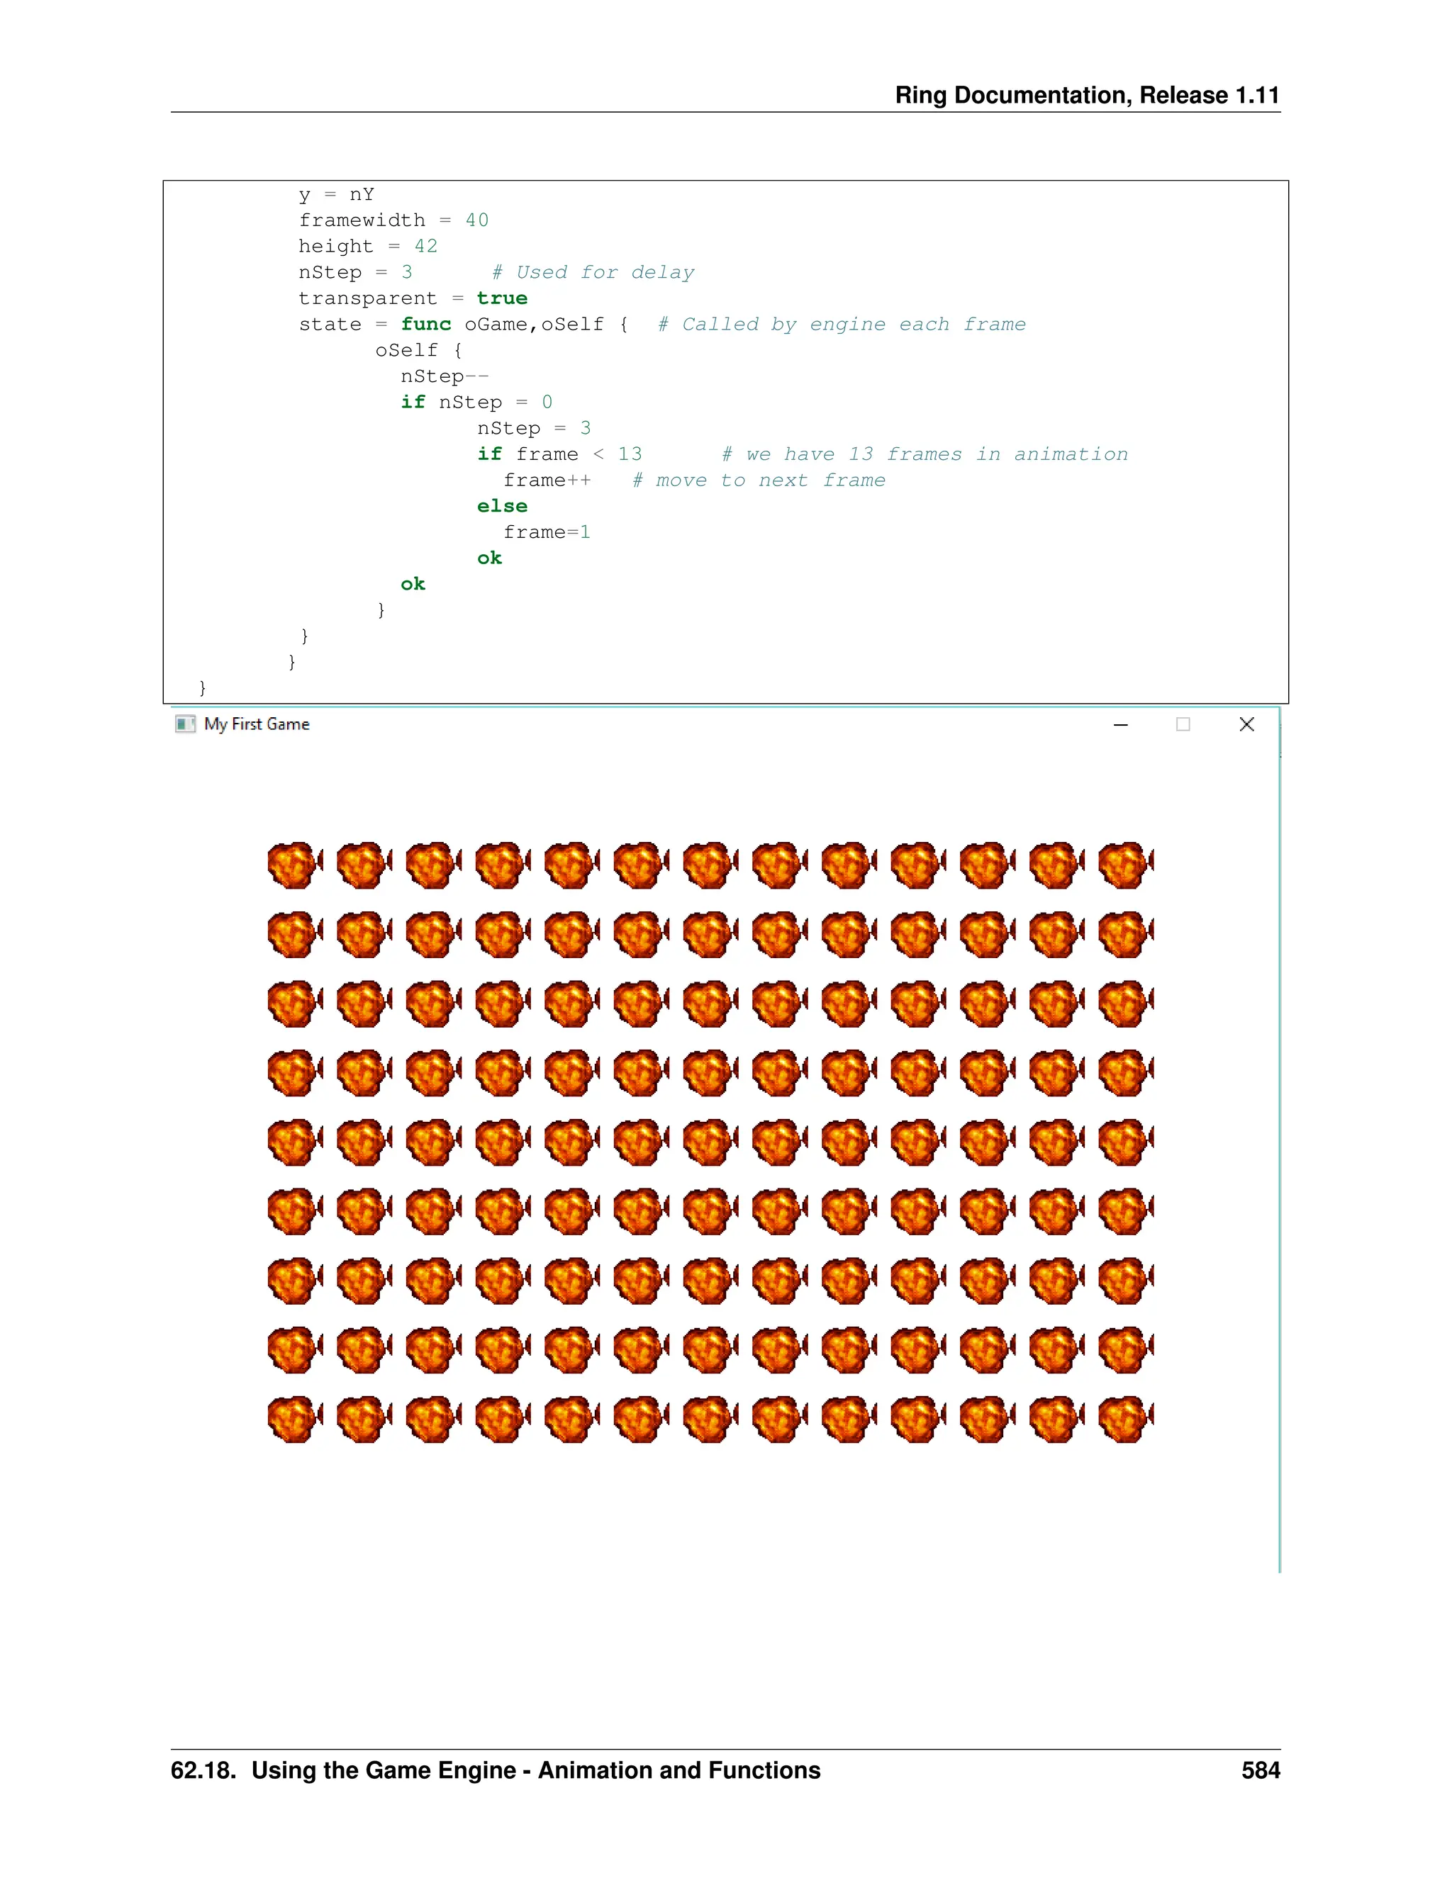Image resolution: width=1452 pixels, height=1878 pixels.
Task: Click the Ring Documentation, Release 1.11 header
Action: point(1086,96)
